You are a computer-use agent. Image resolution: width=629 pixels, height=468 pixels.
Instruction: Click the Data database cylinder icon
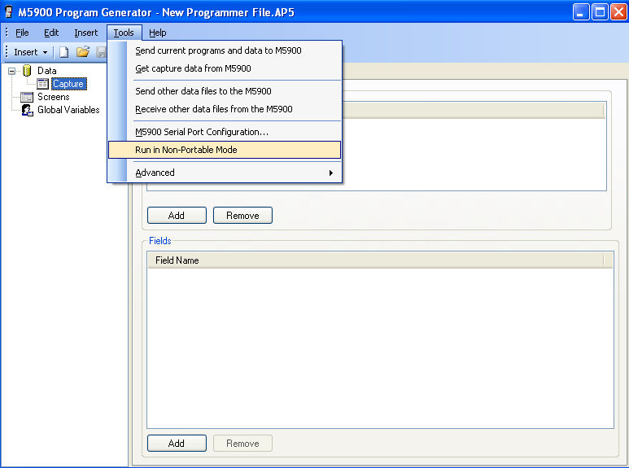[x=27, y=71]
